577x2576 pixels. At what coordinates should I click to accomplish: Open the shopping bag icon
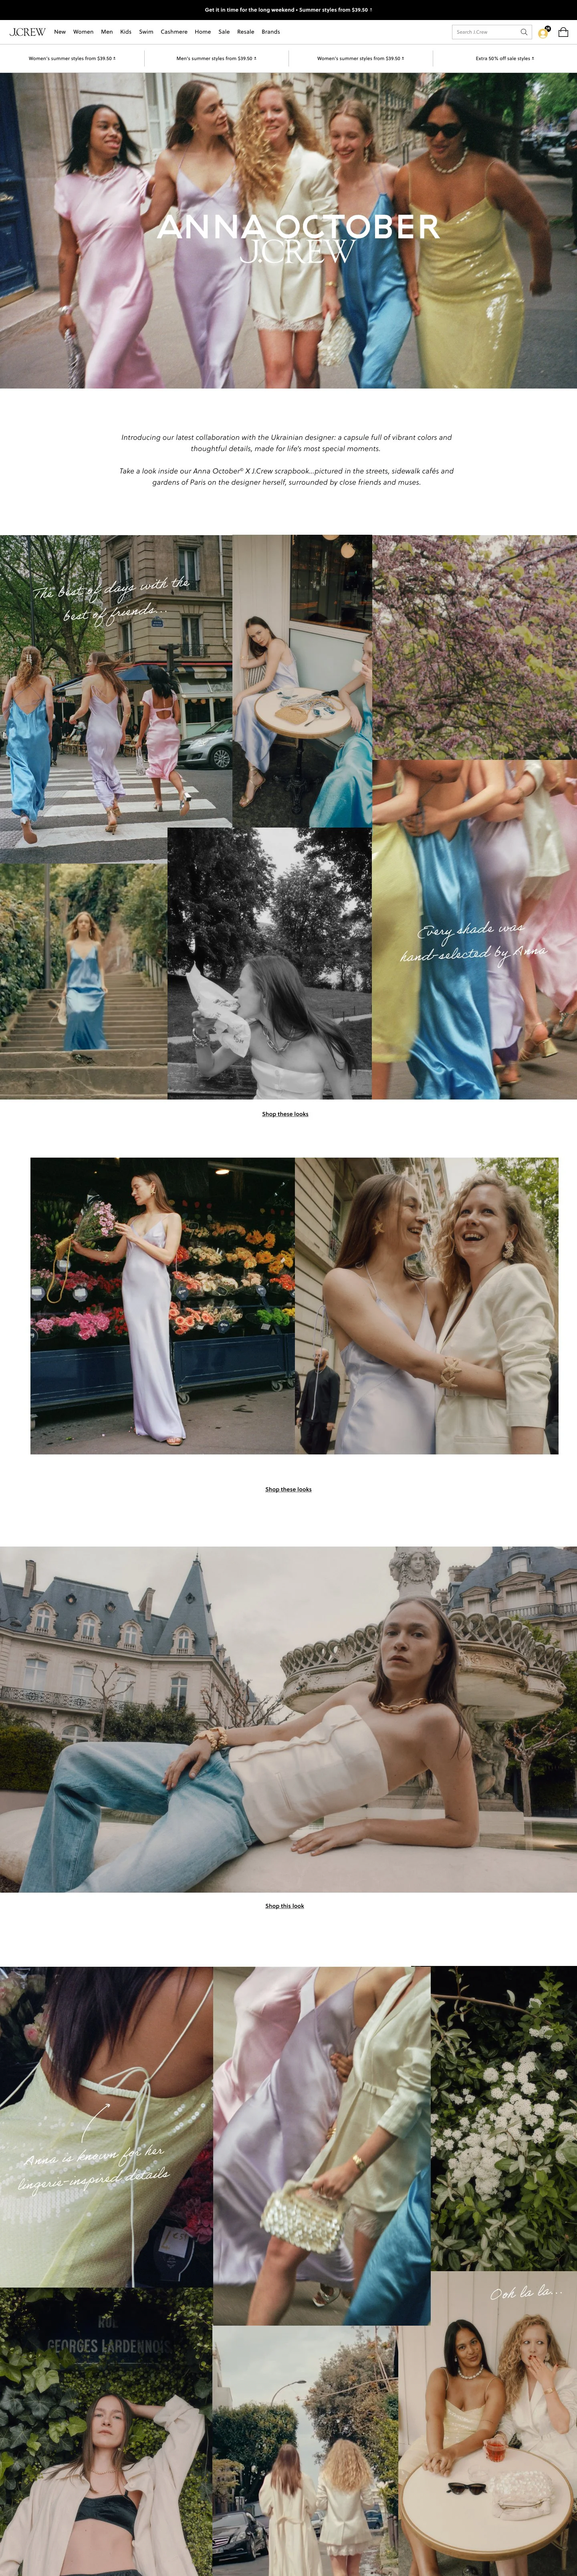click(x=563, y=32)
